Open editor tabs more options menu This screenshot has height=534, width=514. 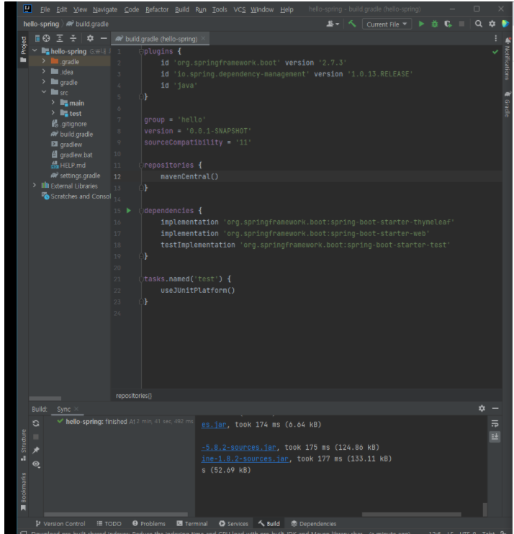pos(495,38)
